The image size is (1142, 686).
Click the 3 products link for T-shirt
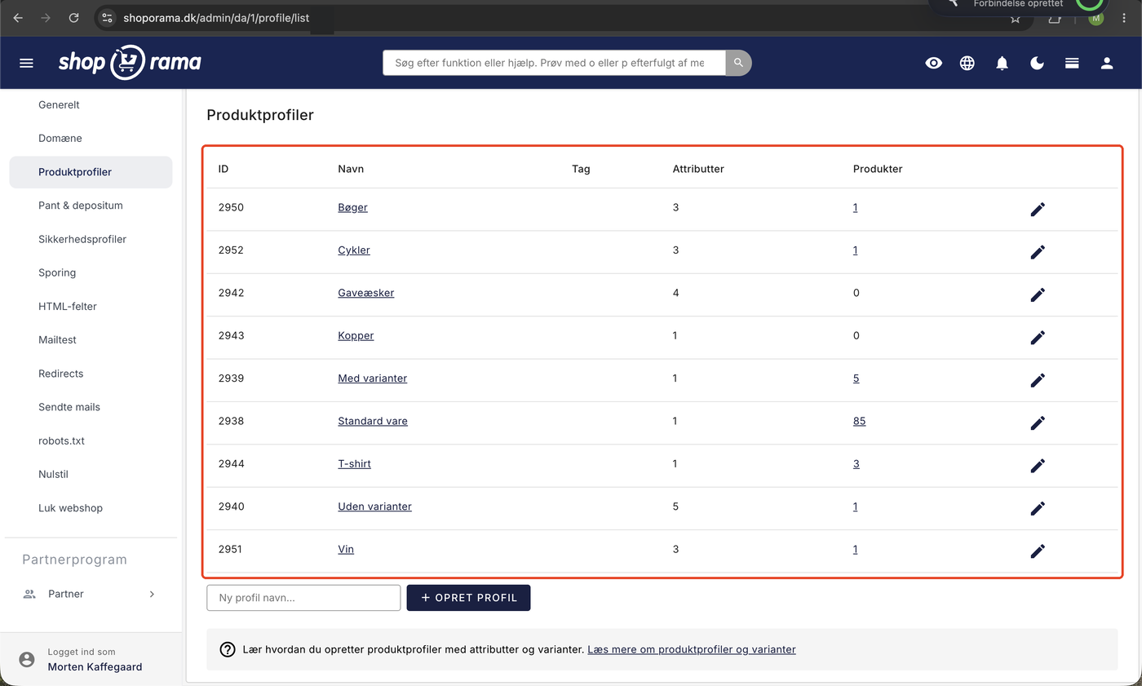click(x=856, y=463)
